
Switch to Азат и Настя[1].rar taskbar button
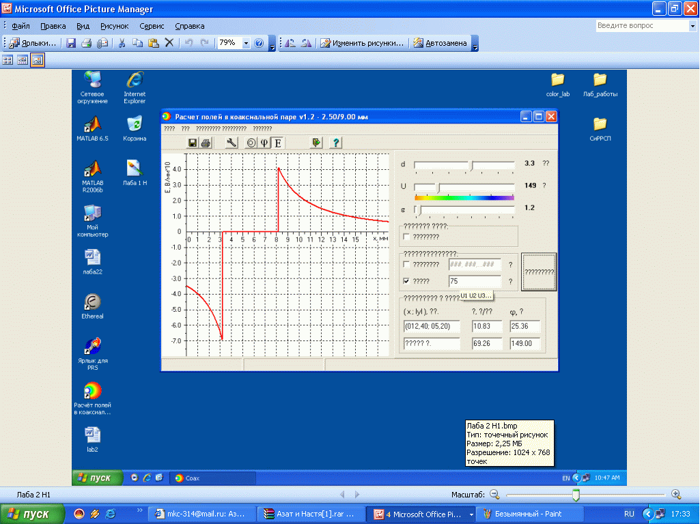(x=311, y=514)
